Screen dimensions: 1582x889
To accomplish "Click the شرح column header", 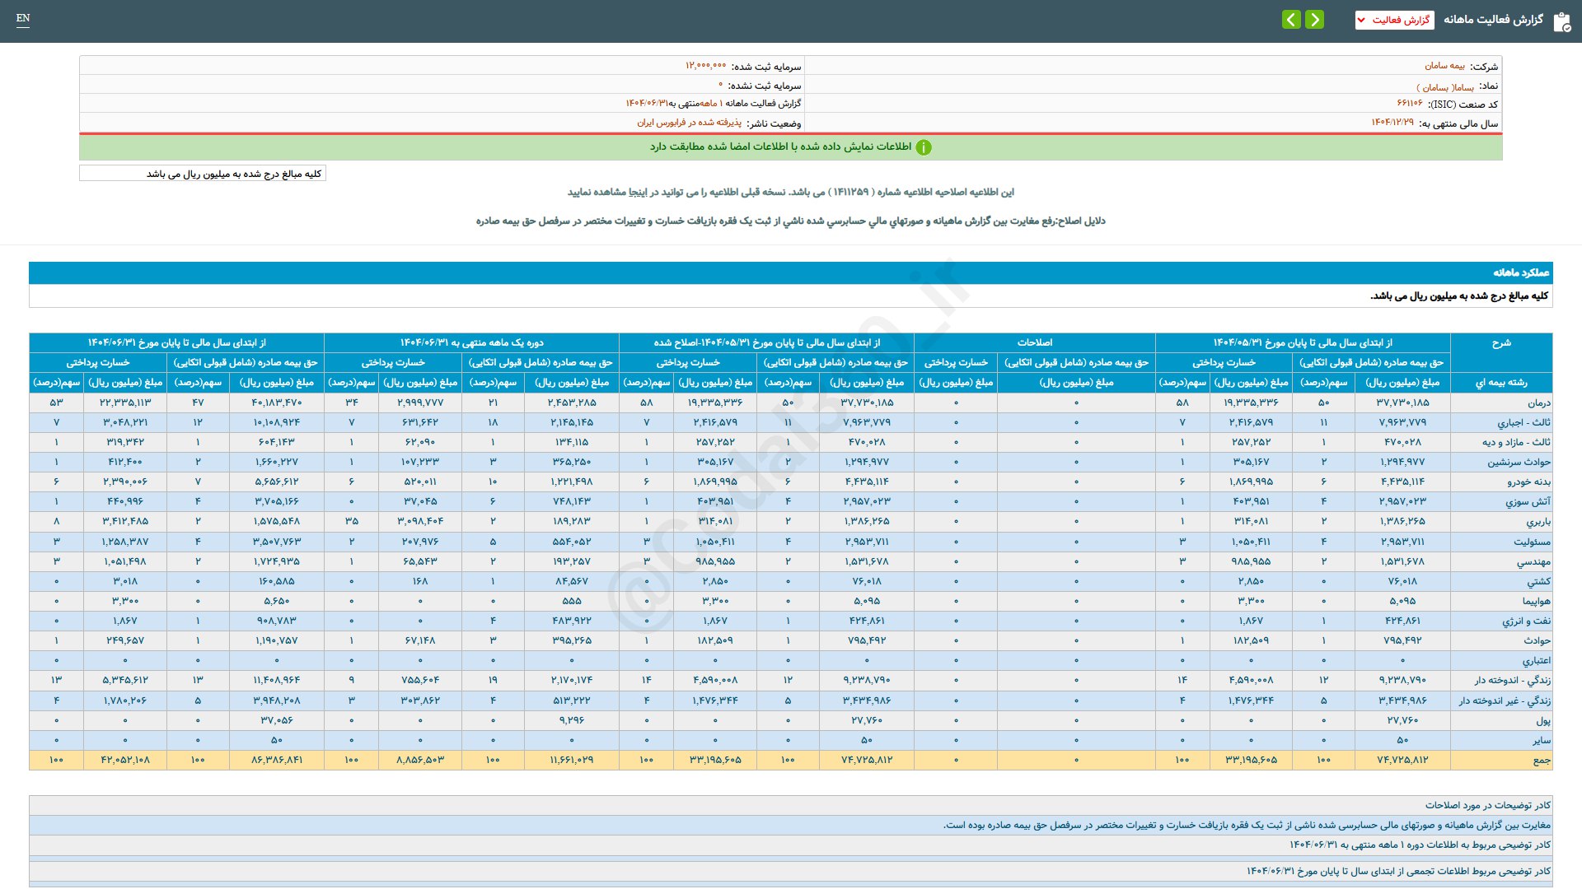I will (x=1500, y=343).
